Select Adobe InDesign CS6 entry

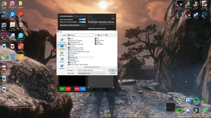point(75,48)
